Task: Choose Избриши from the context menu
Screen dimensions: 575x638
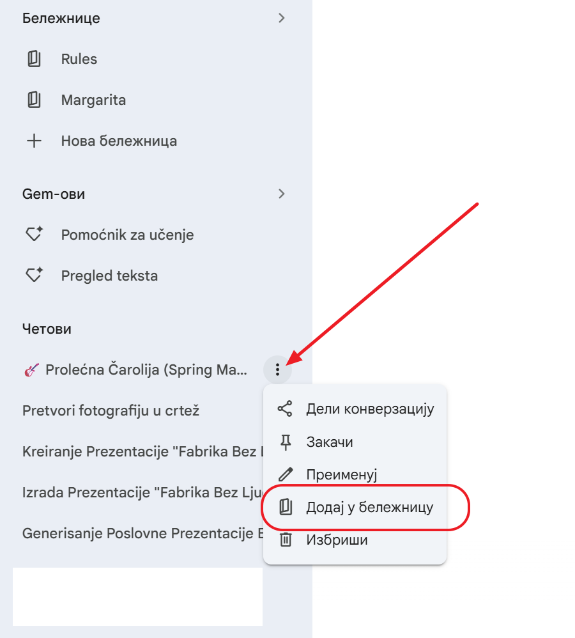Action: click(x=337, y=540)
